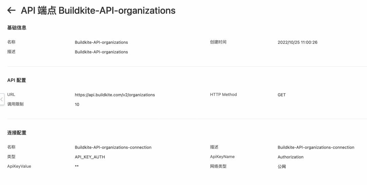Click the Authorization ApiKeyName value
Viewport: 367px width, 185px height.
[291, 157]
